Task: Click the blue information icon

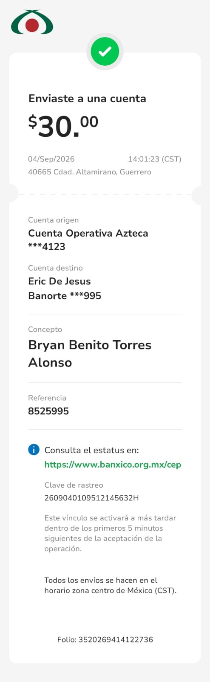Action: click(34, 449)
